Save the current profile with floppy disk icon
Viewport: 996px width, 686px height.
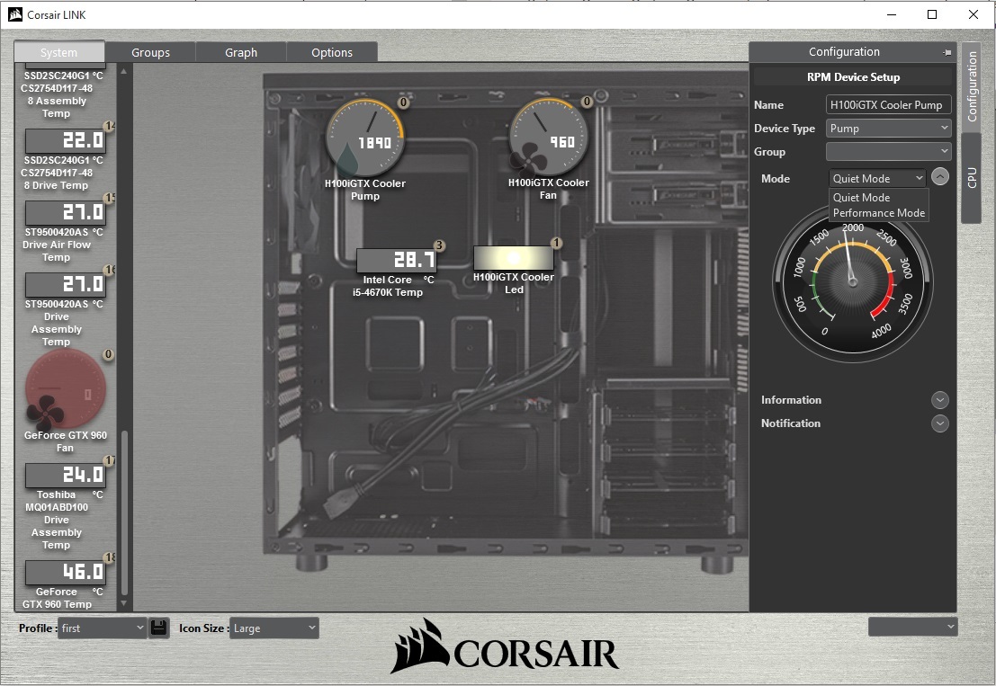[159, 628]
